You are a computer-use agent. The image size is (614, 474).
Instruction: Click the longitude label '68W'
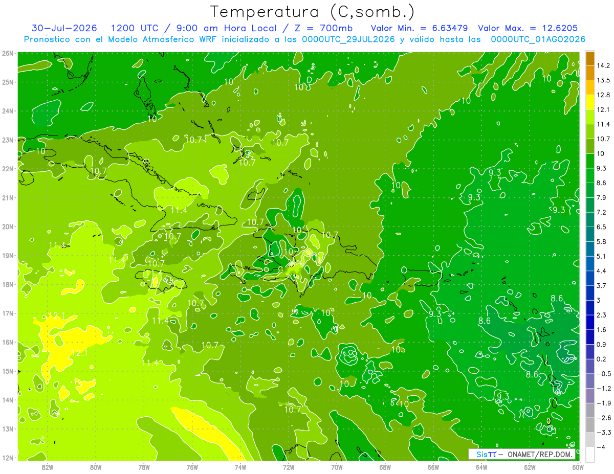pyautogui.click(x=385, y=466)
